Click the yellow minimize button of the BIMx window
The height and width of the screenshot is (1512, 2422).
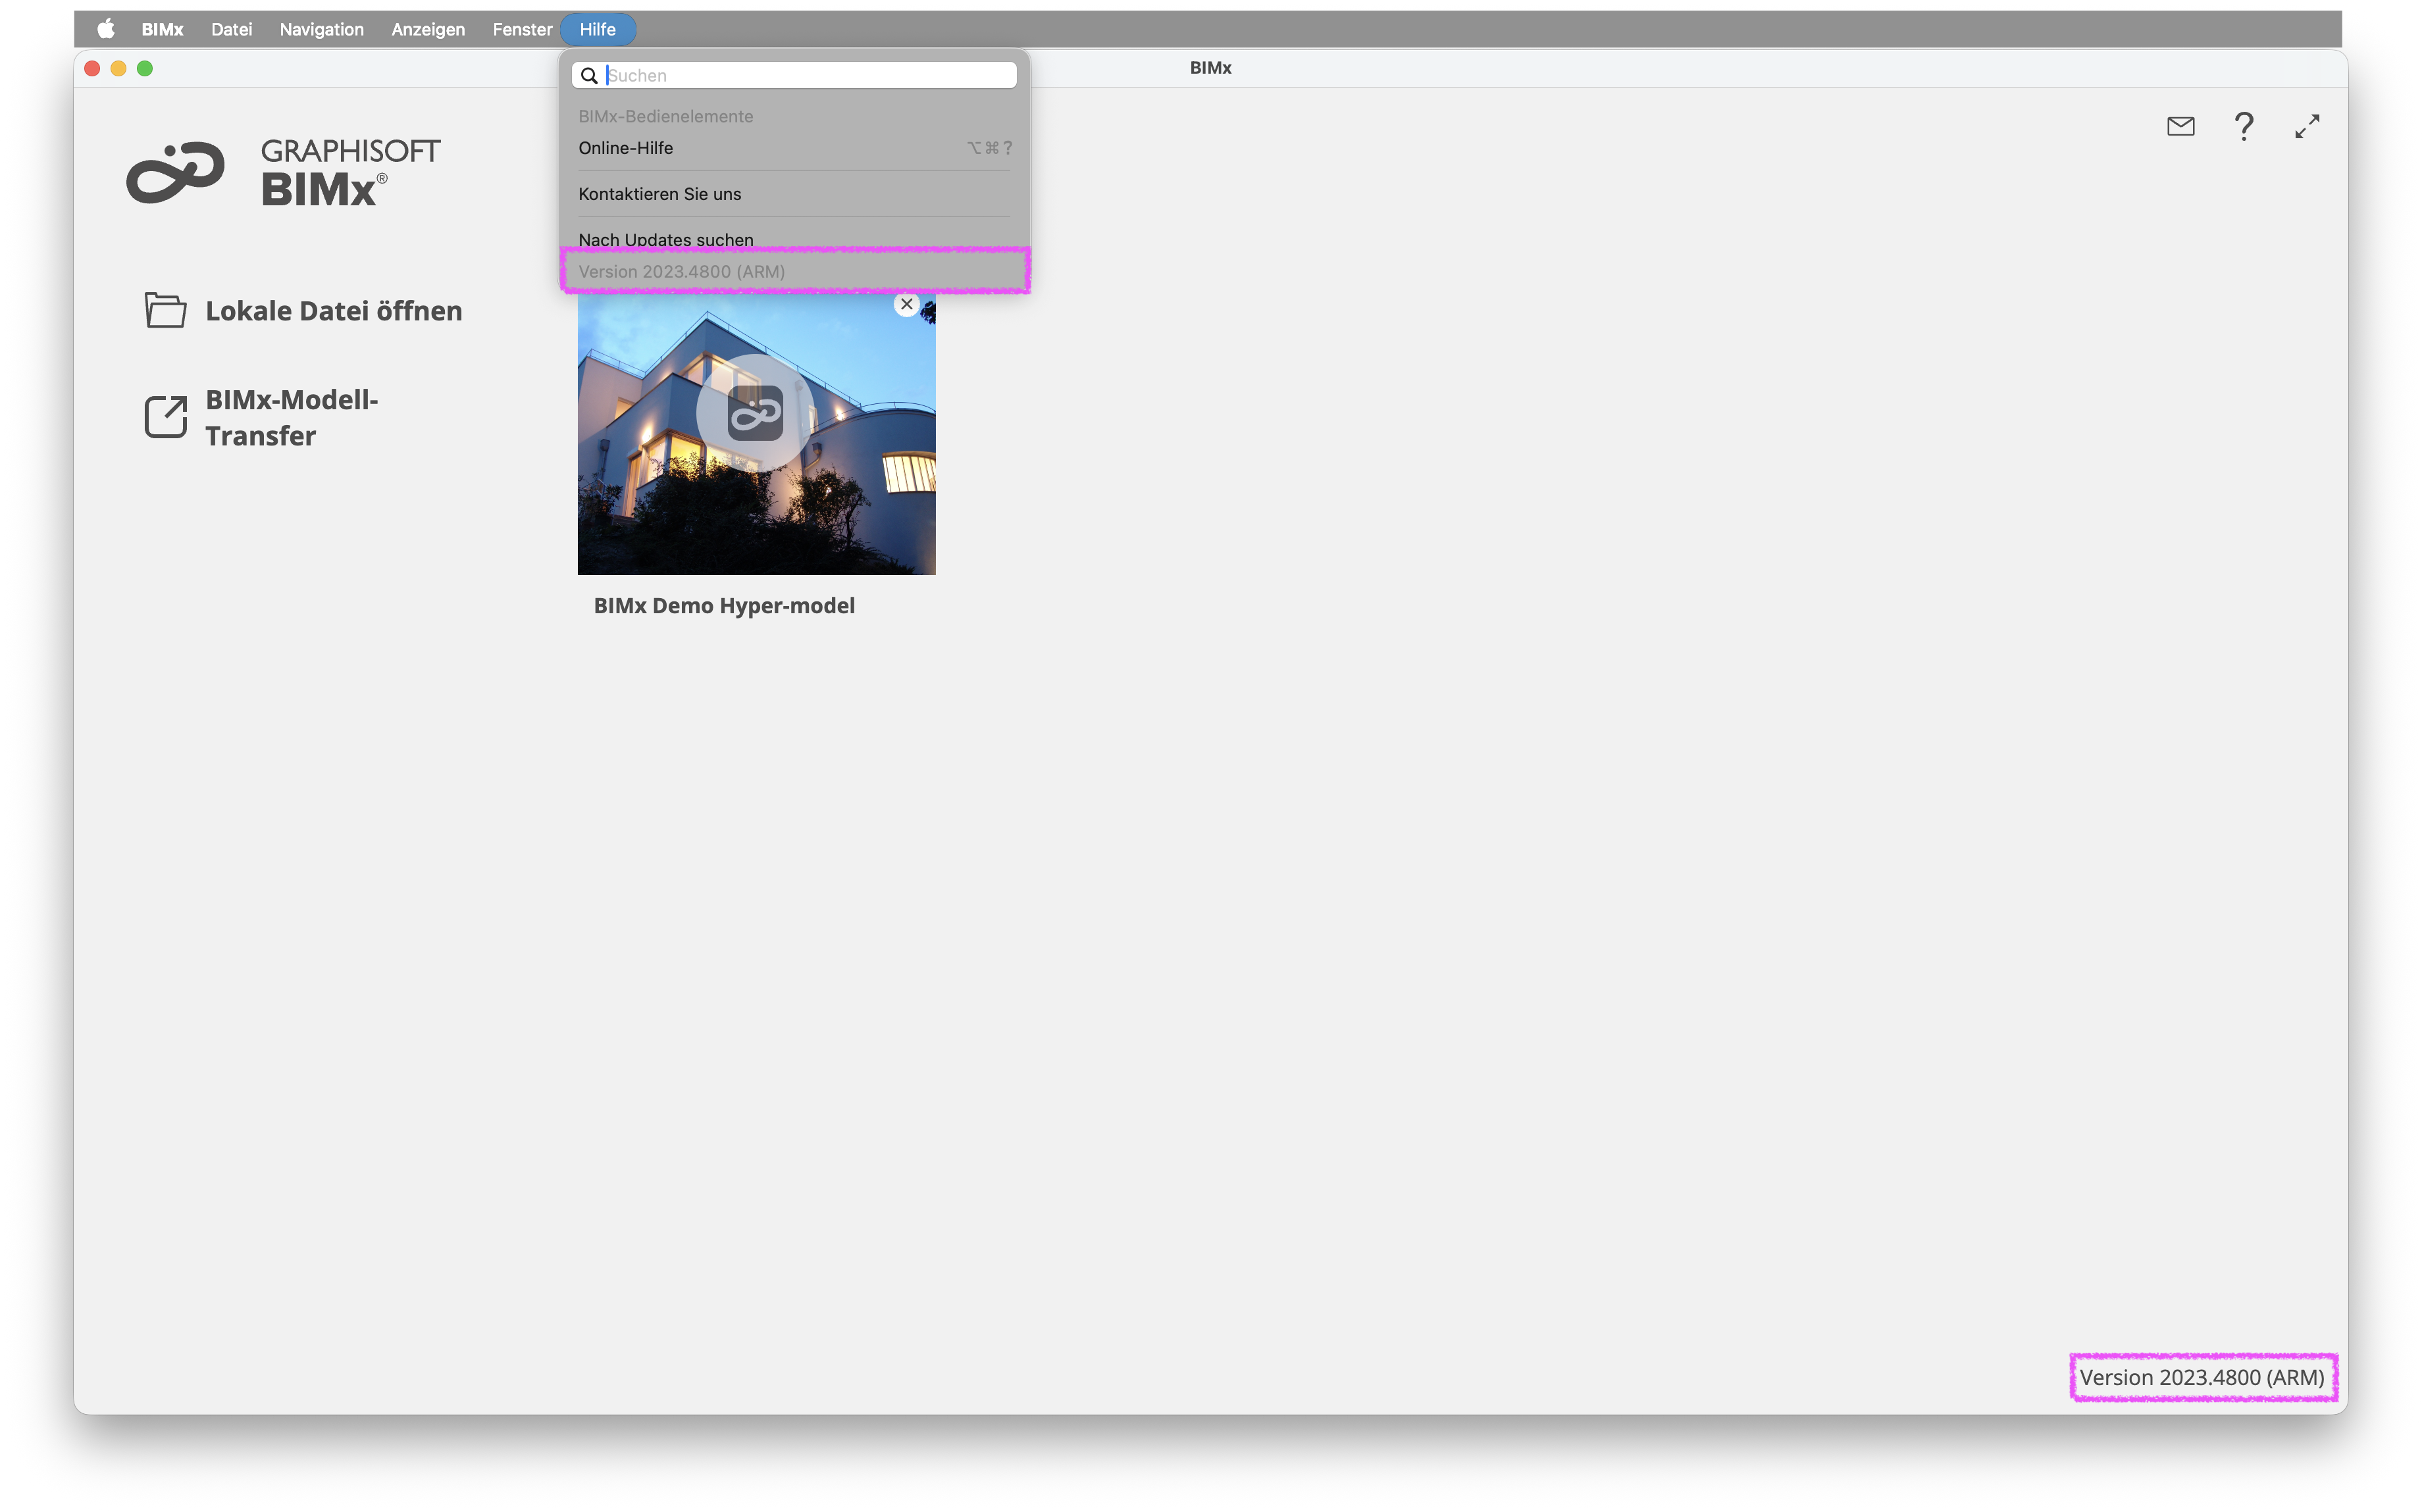coord(118,68)
